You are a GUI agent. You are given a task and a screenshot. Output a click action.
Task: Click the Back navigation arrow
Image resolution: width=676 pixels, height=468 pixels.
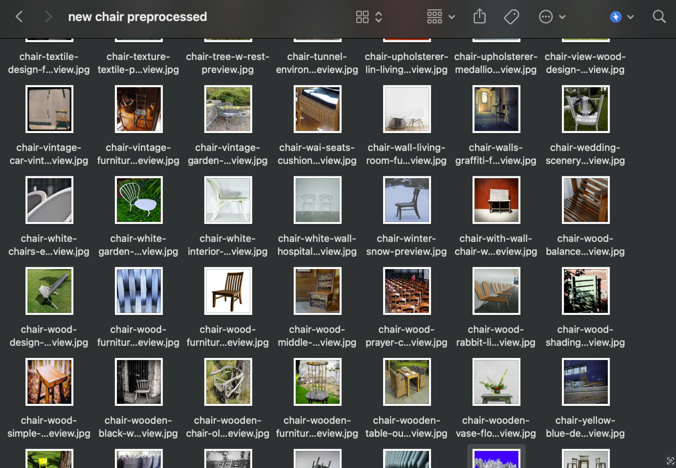click(19, 17)
